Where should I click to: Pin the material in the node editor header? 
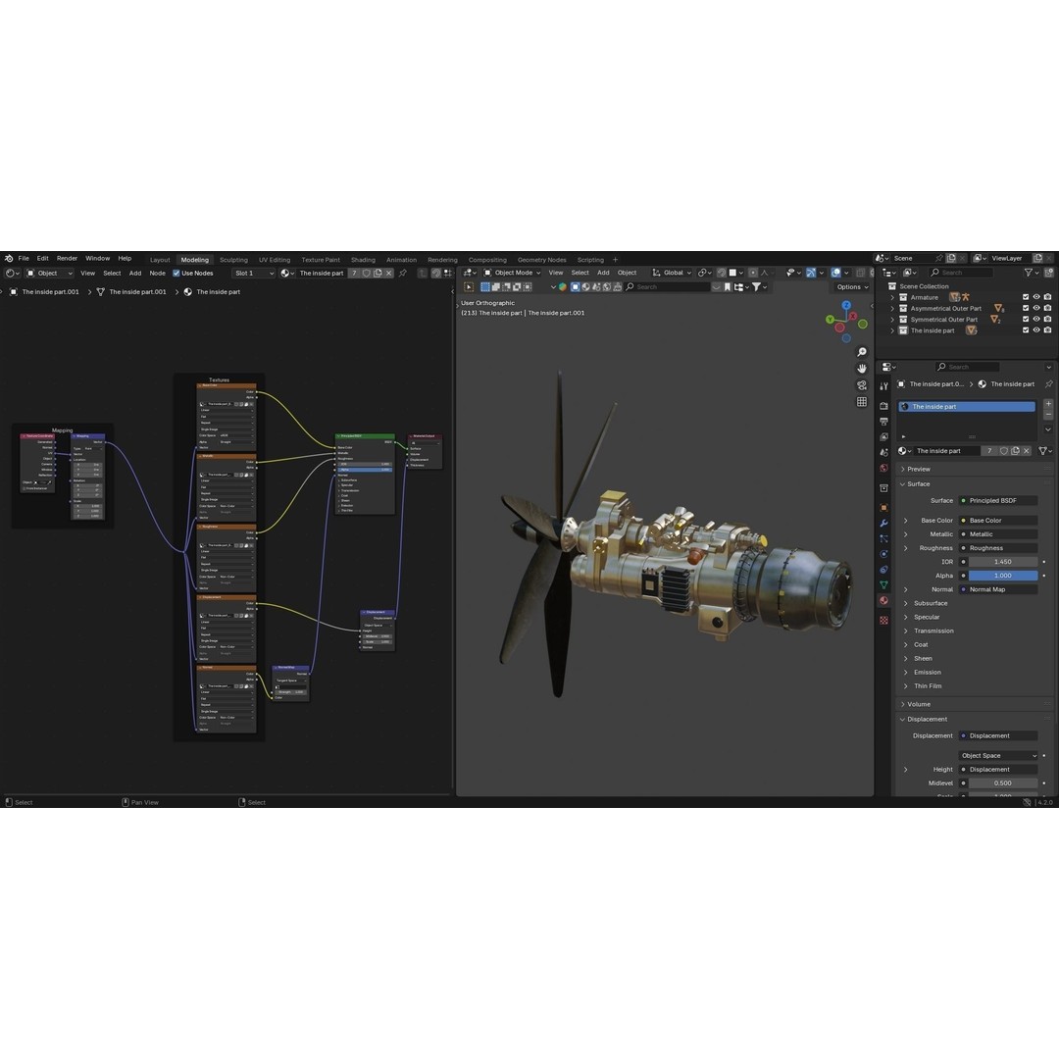coord(403,273)
